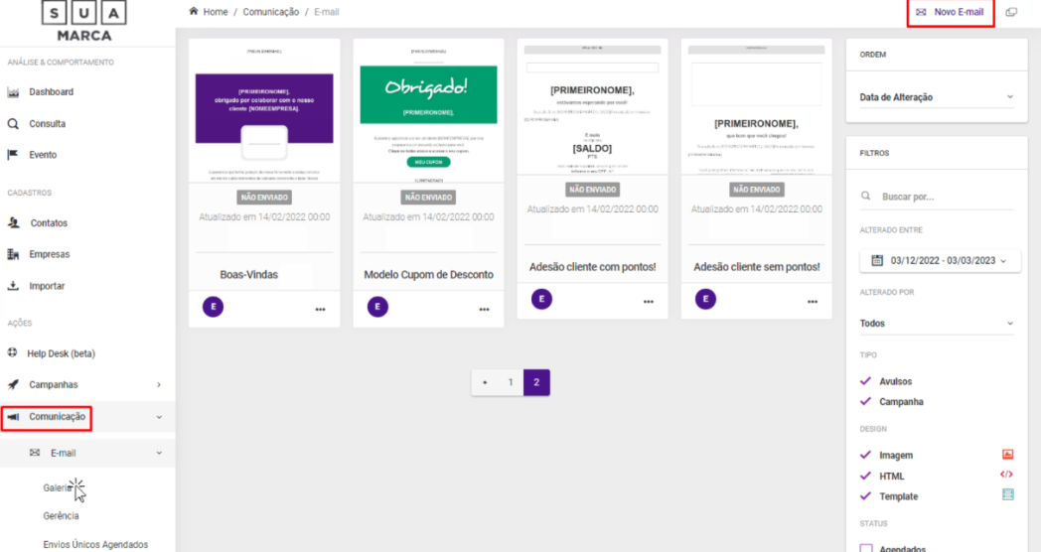The width and height of the screenshot is (1041, 552).
Task: Open the Empresas building icon
Action: [13, 254]
